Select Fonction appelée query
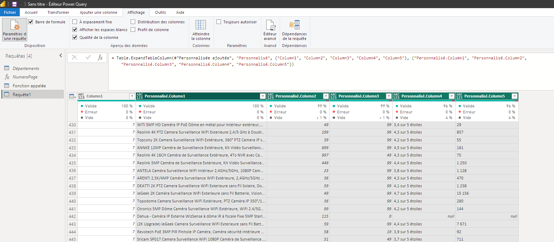 tap(33, 85)
